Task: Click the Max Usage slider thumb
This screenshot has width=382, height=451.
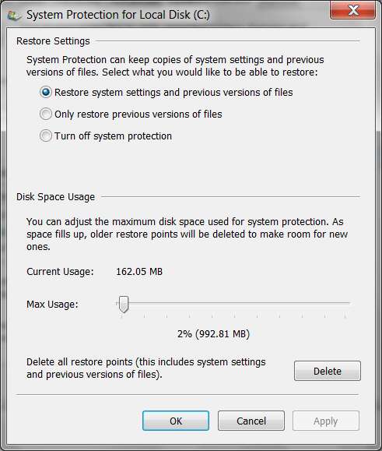Action: [x=124, y=305]
